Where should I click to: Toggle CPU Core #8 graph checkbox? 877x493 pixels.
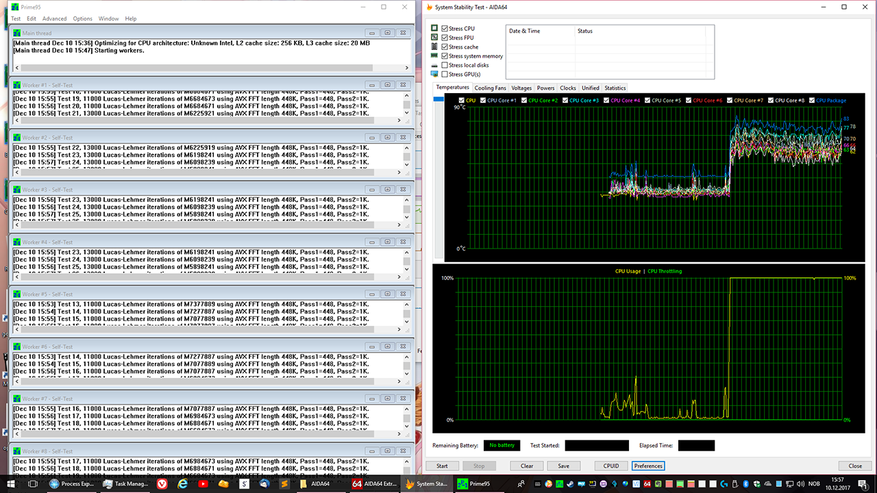pyautogui.click(x=771, y=101)
